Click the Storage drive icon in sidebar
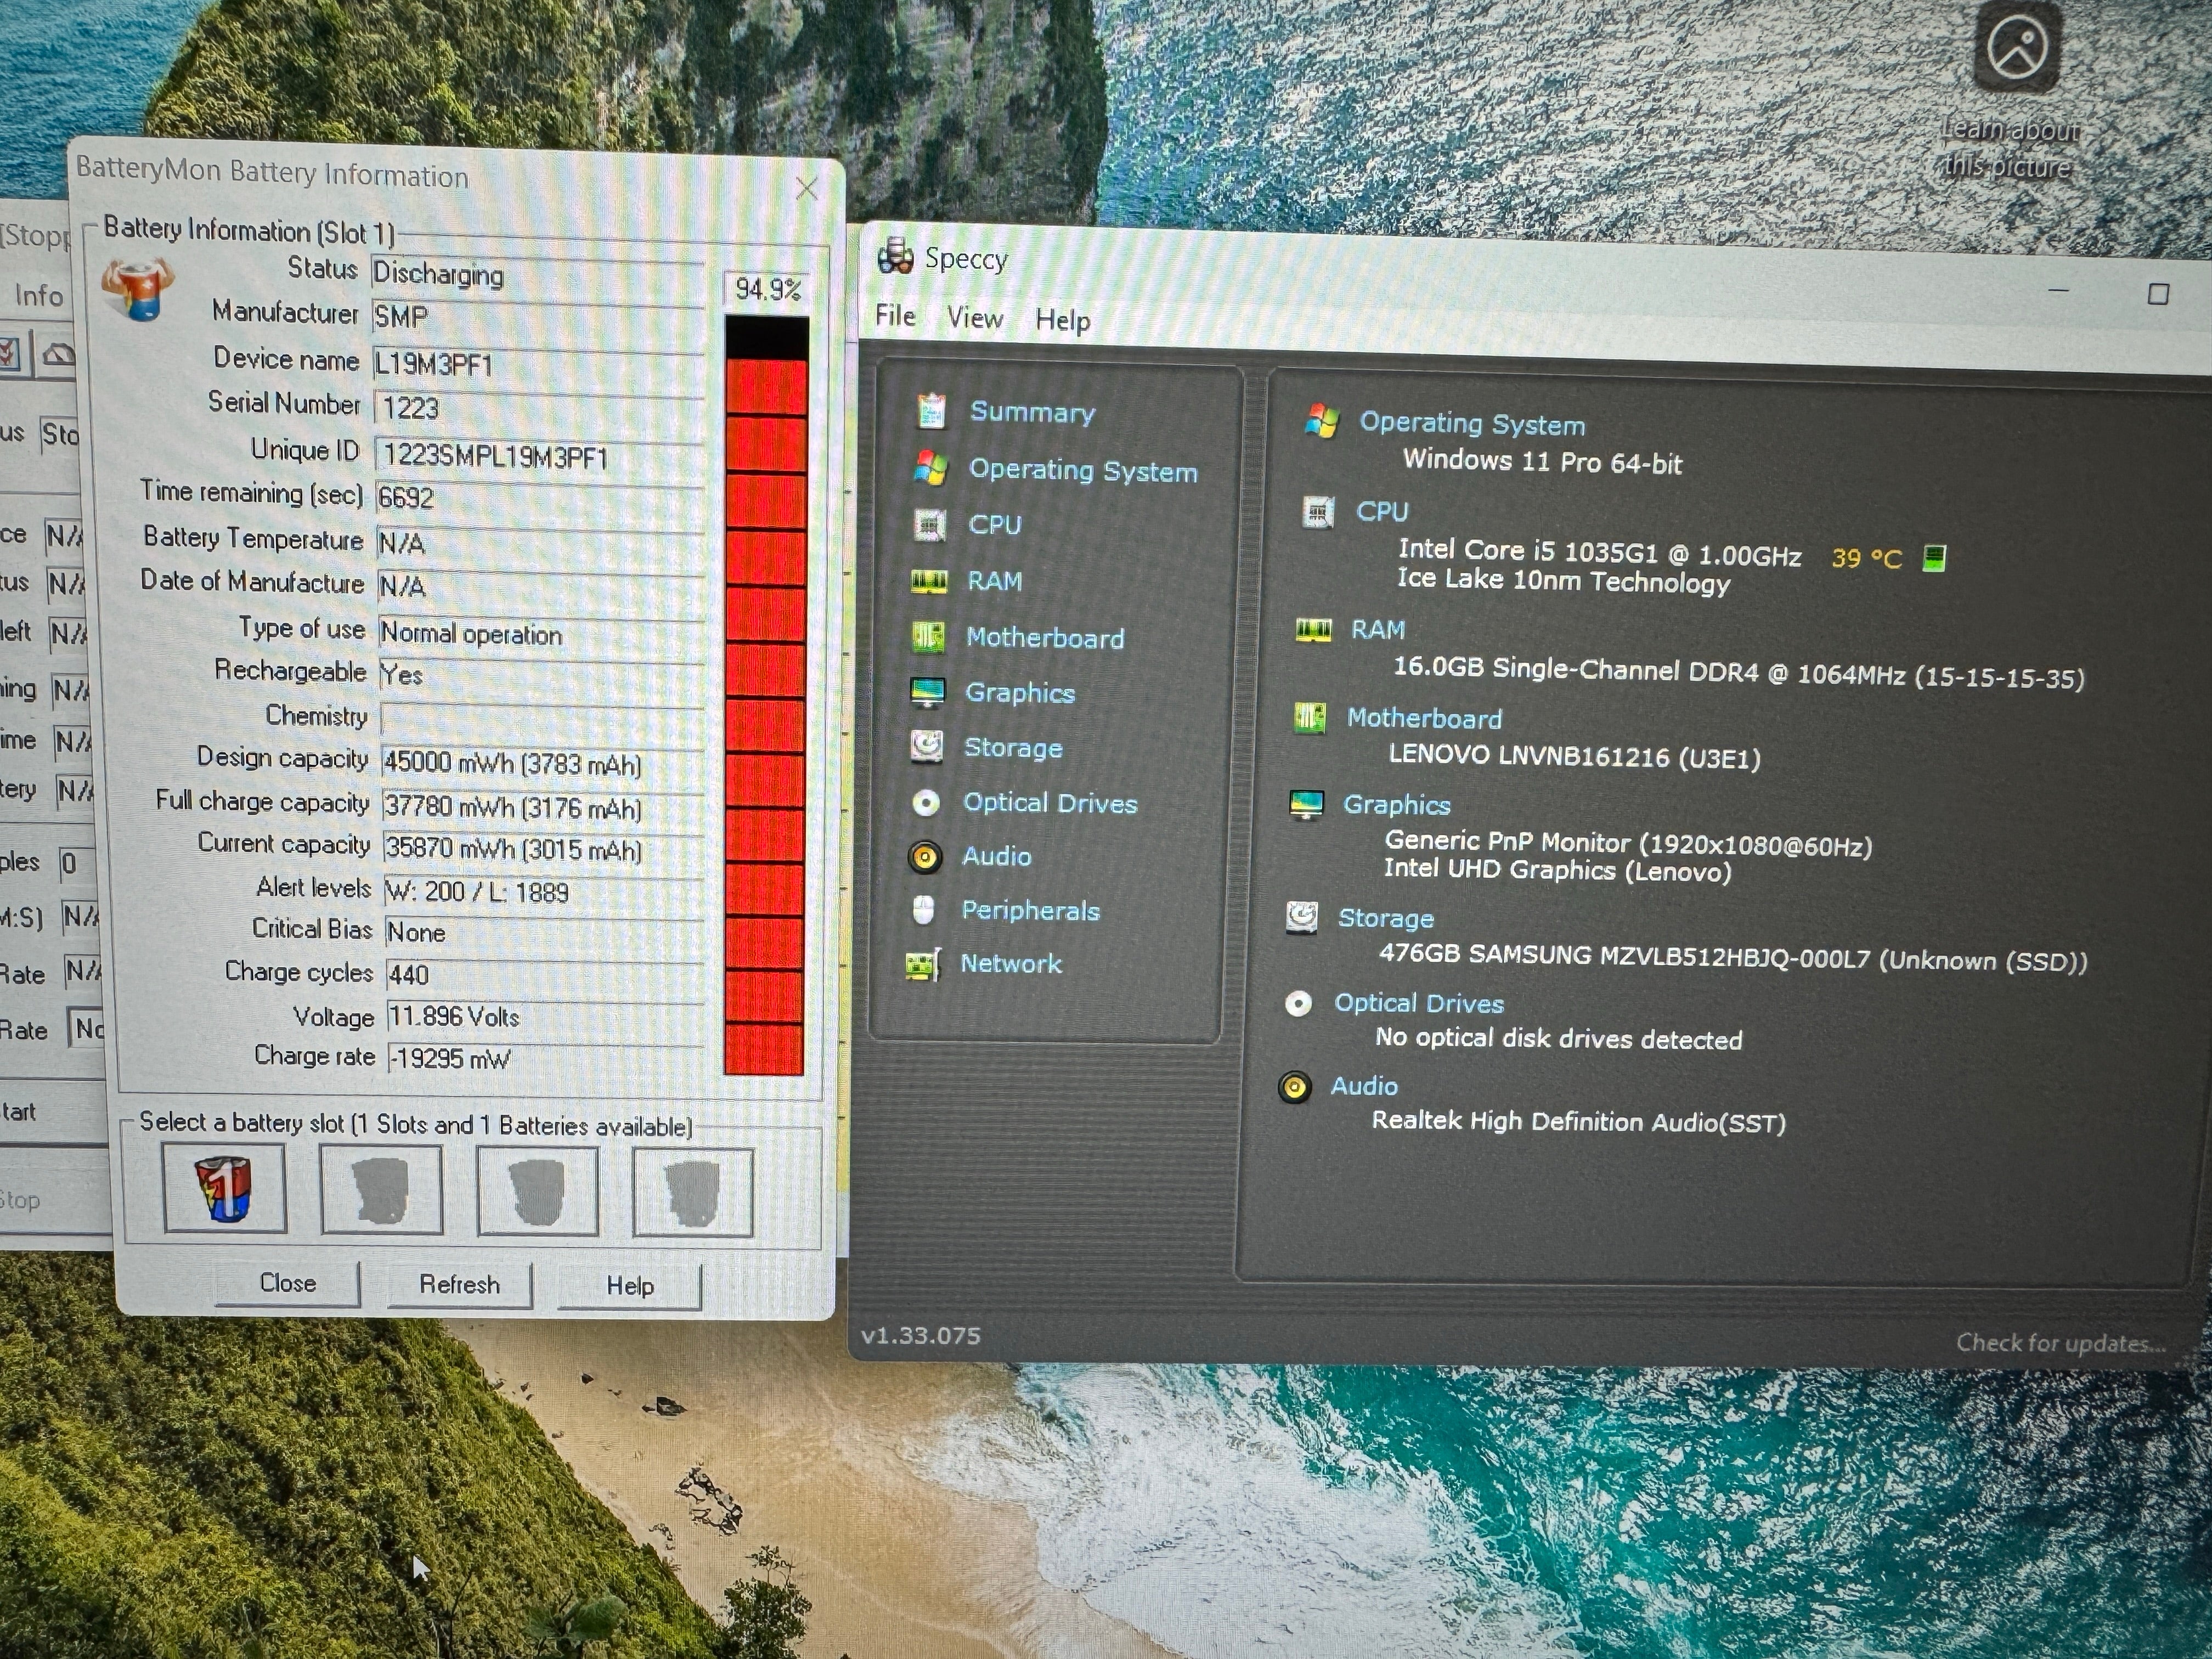Screen dimensions: 2212x1659 click(926, 746)
